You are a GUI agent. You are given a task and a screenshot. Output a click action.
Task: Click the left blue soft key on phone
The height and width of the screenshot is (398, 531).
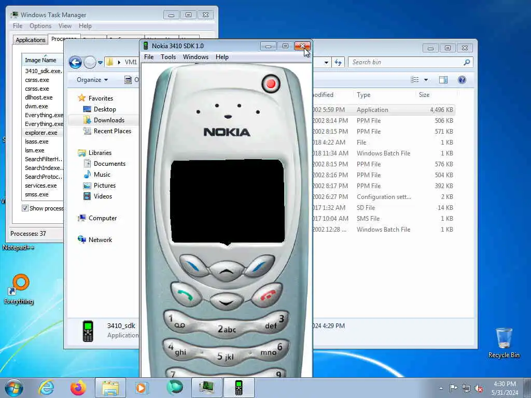194,266
